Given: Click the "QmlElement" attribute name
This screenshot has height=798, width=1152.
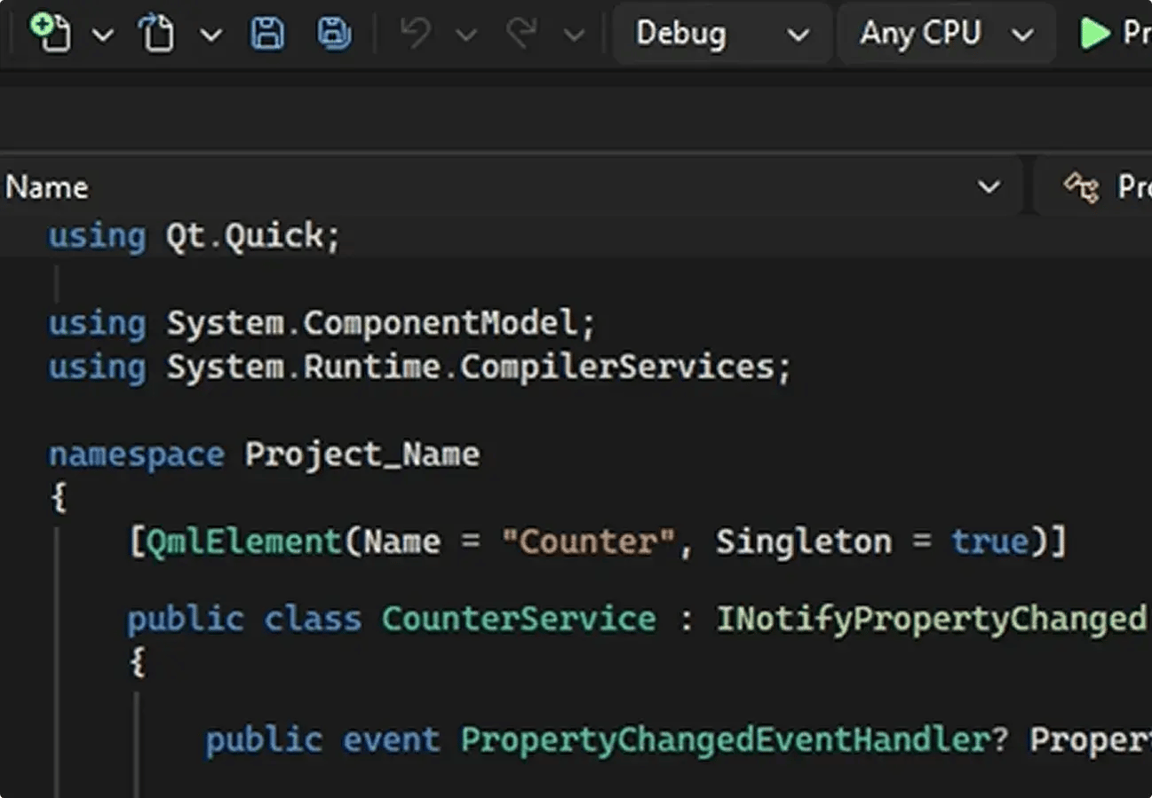Looking at the screenshot, I should [x=244, y=541].
